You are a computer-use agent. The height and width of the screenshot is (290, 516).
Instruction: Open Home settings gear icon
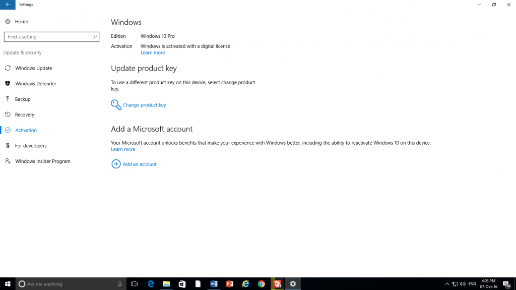[x=8, y=21]
